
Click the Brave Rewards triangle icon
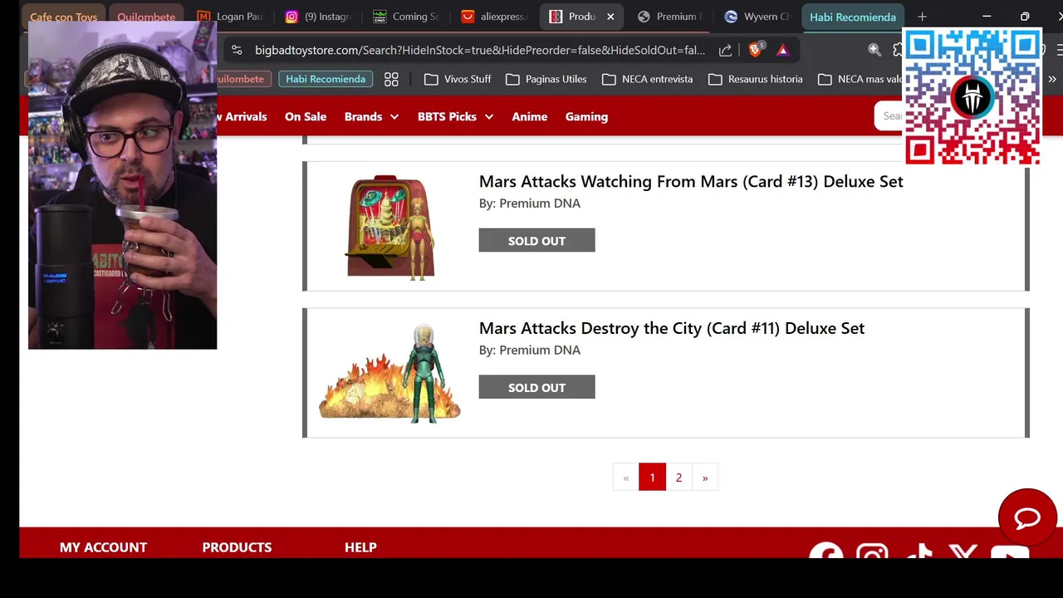click(782, 50)
